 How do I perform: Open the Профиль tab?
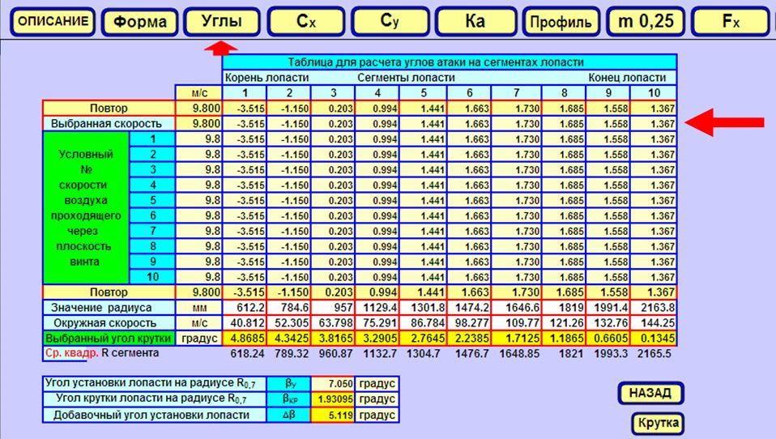pyautogui.click(x=561, y=22)
